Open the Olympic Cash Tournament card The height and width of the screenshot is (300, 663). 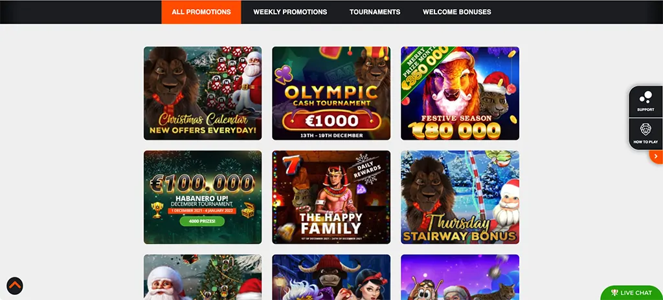coord(331,93)
